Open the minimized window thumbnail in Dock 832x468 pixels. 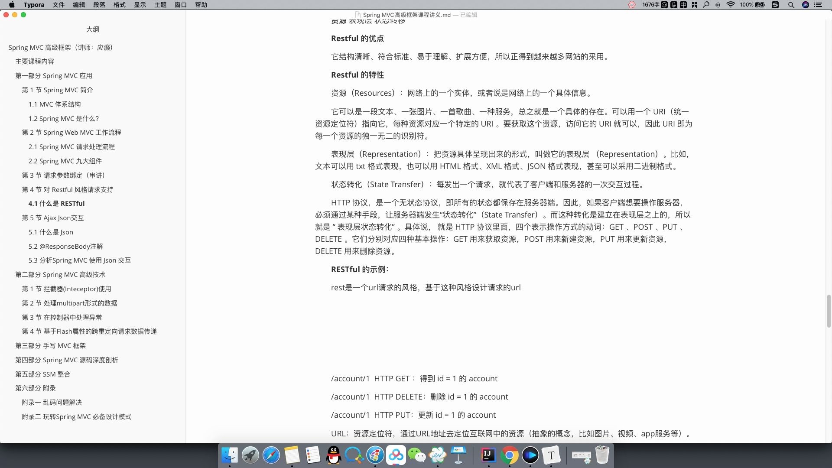click(581, 455)
